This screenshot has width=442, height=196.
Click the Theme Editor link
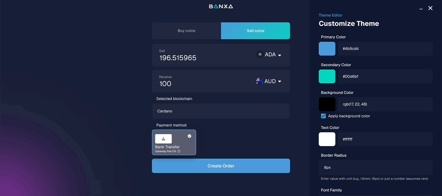pos(330,15)
